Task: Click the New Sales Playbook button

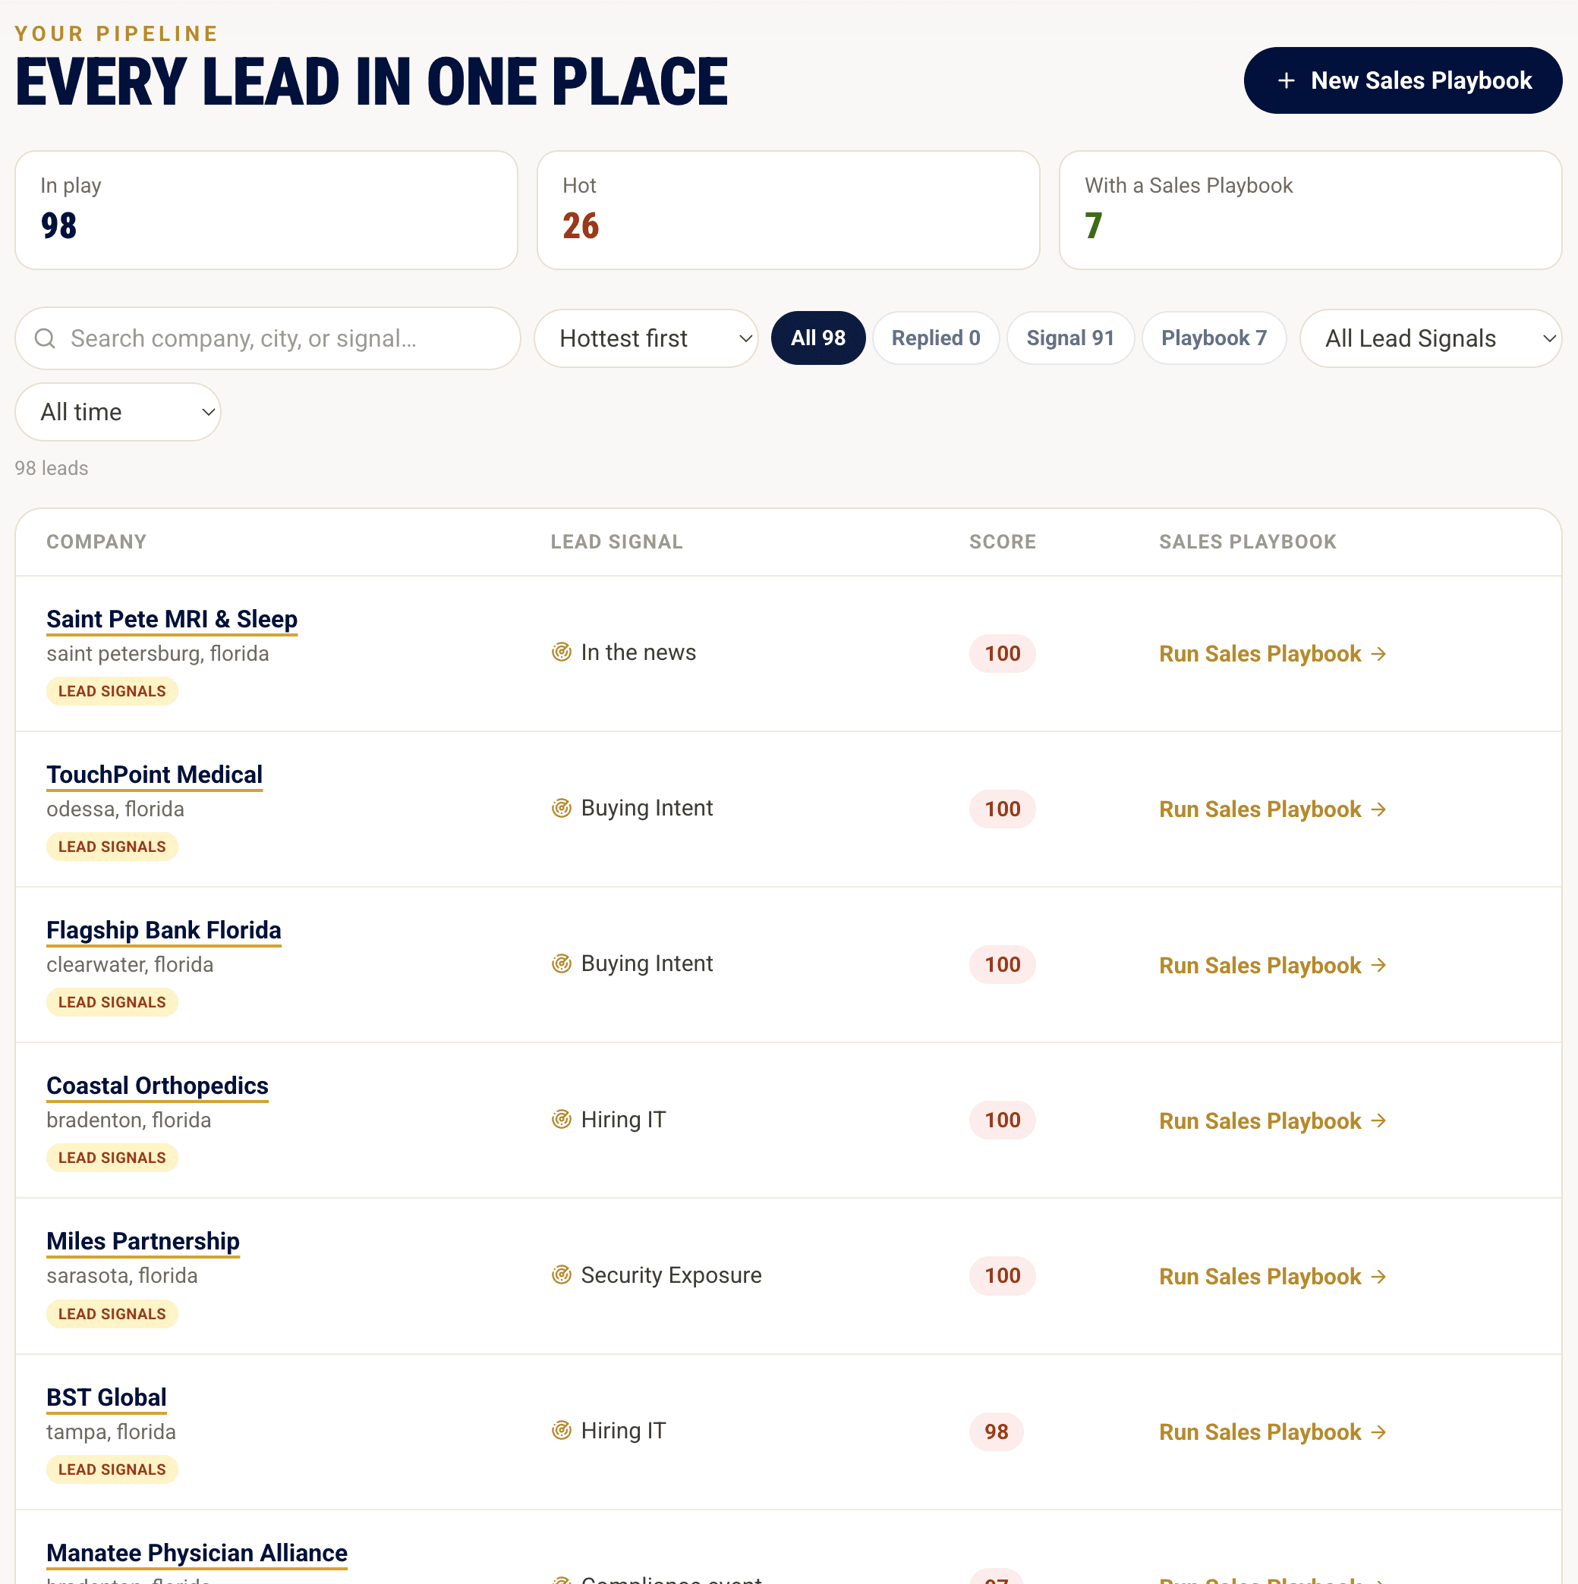Action: [1403, 80]
